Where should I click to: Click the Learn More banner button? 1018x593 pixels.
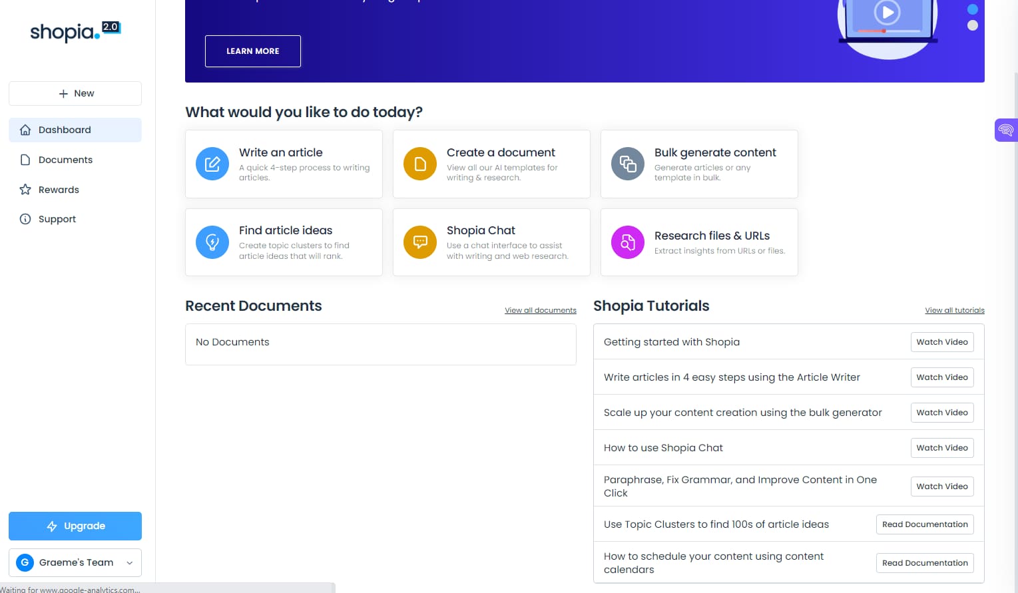click(253, 51)
